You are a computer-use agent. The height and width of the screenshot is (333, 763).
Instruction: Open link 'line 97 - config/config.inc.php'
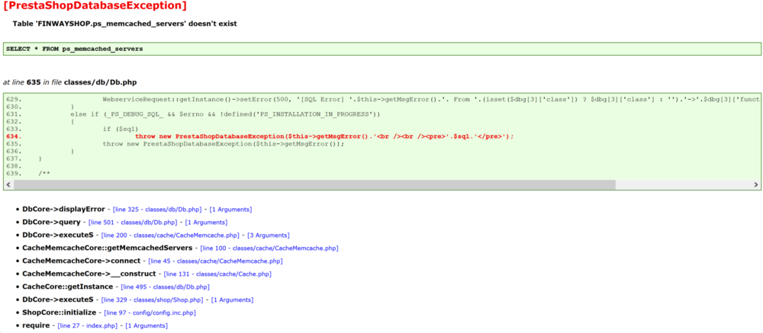pos(150,312)
